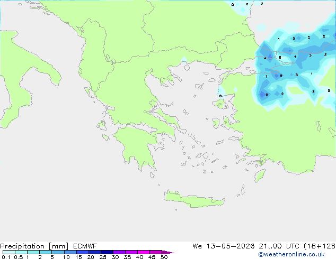Select the 5–10 mm legend color swatch
The width and height of the screenshot is (336, 259).
58,252
